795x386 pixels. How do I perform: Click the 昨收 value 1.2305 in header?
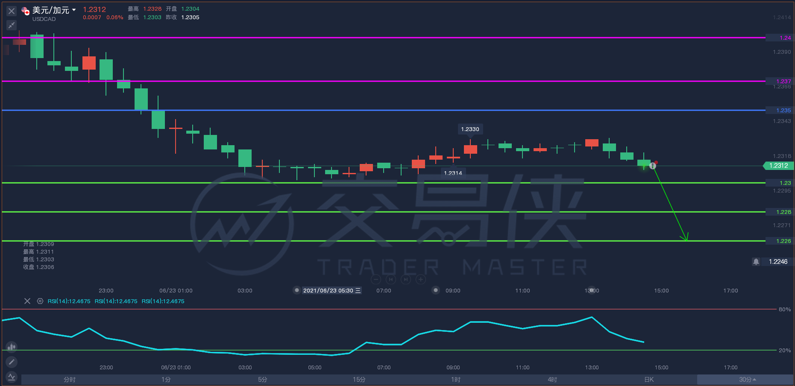(x=190, y=17)
